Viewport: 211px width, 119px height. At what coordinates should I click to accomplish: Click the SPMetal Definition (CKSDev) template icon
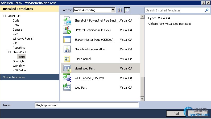pyautogui.click(x=67, y=30)
